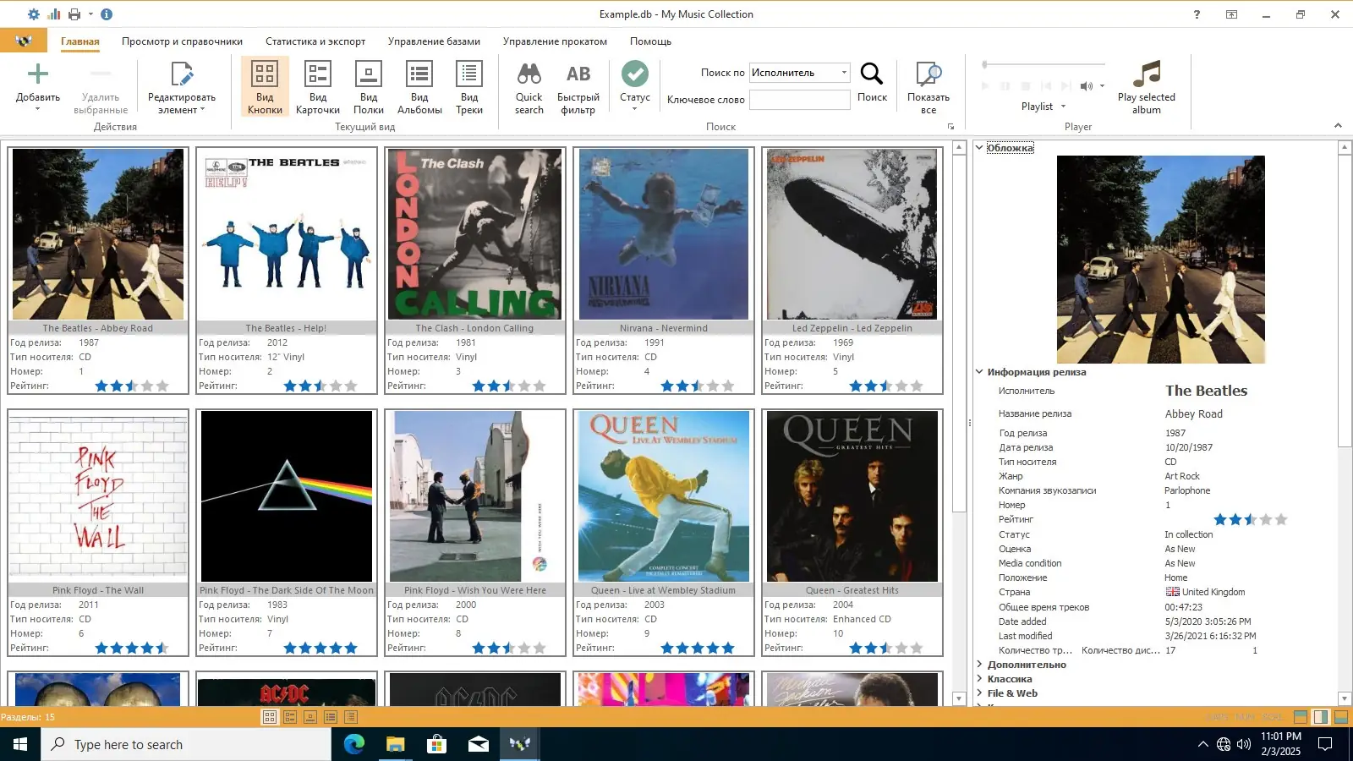Click the Play selected album music note
The height and width of the screenshot is (761, 1353).
tap(1146, 74)
